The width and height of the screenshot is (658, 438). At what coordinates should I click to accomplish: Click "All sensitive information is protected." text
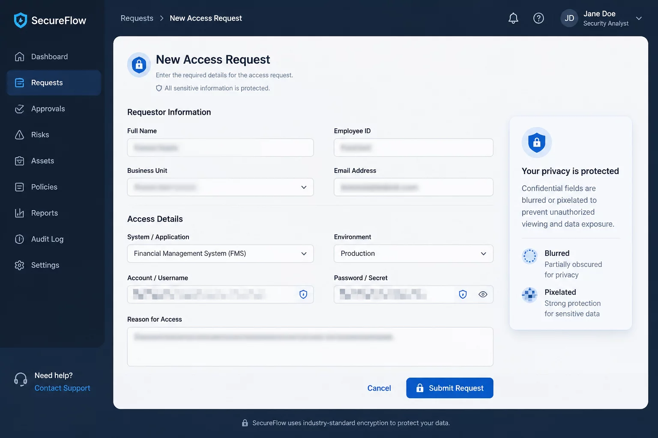(x=217, y=88)
